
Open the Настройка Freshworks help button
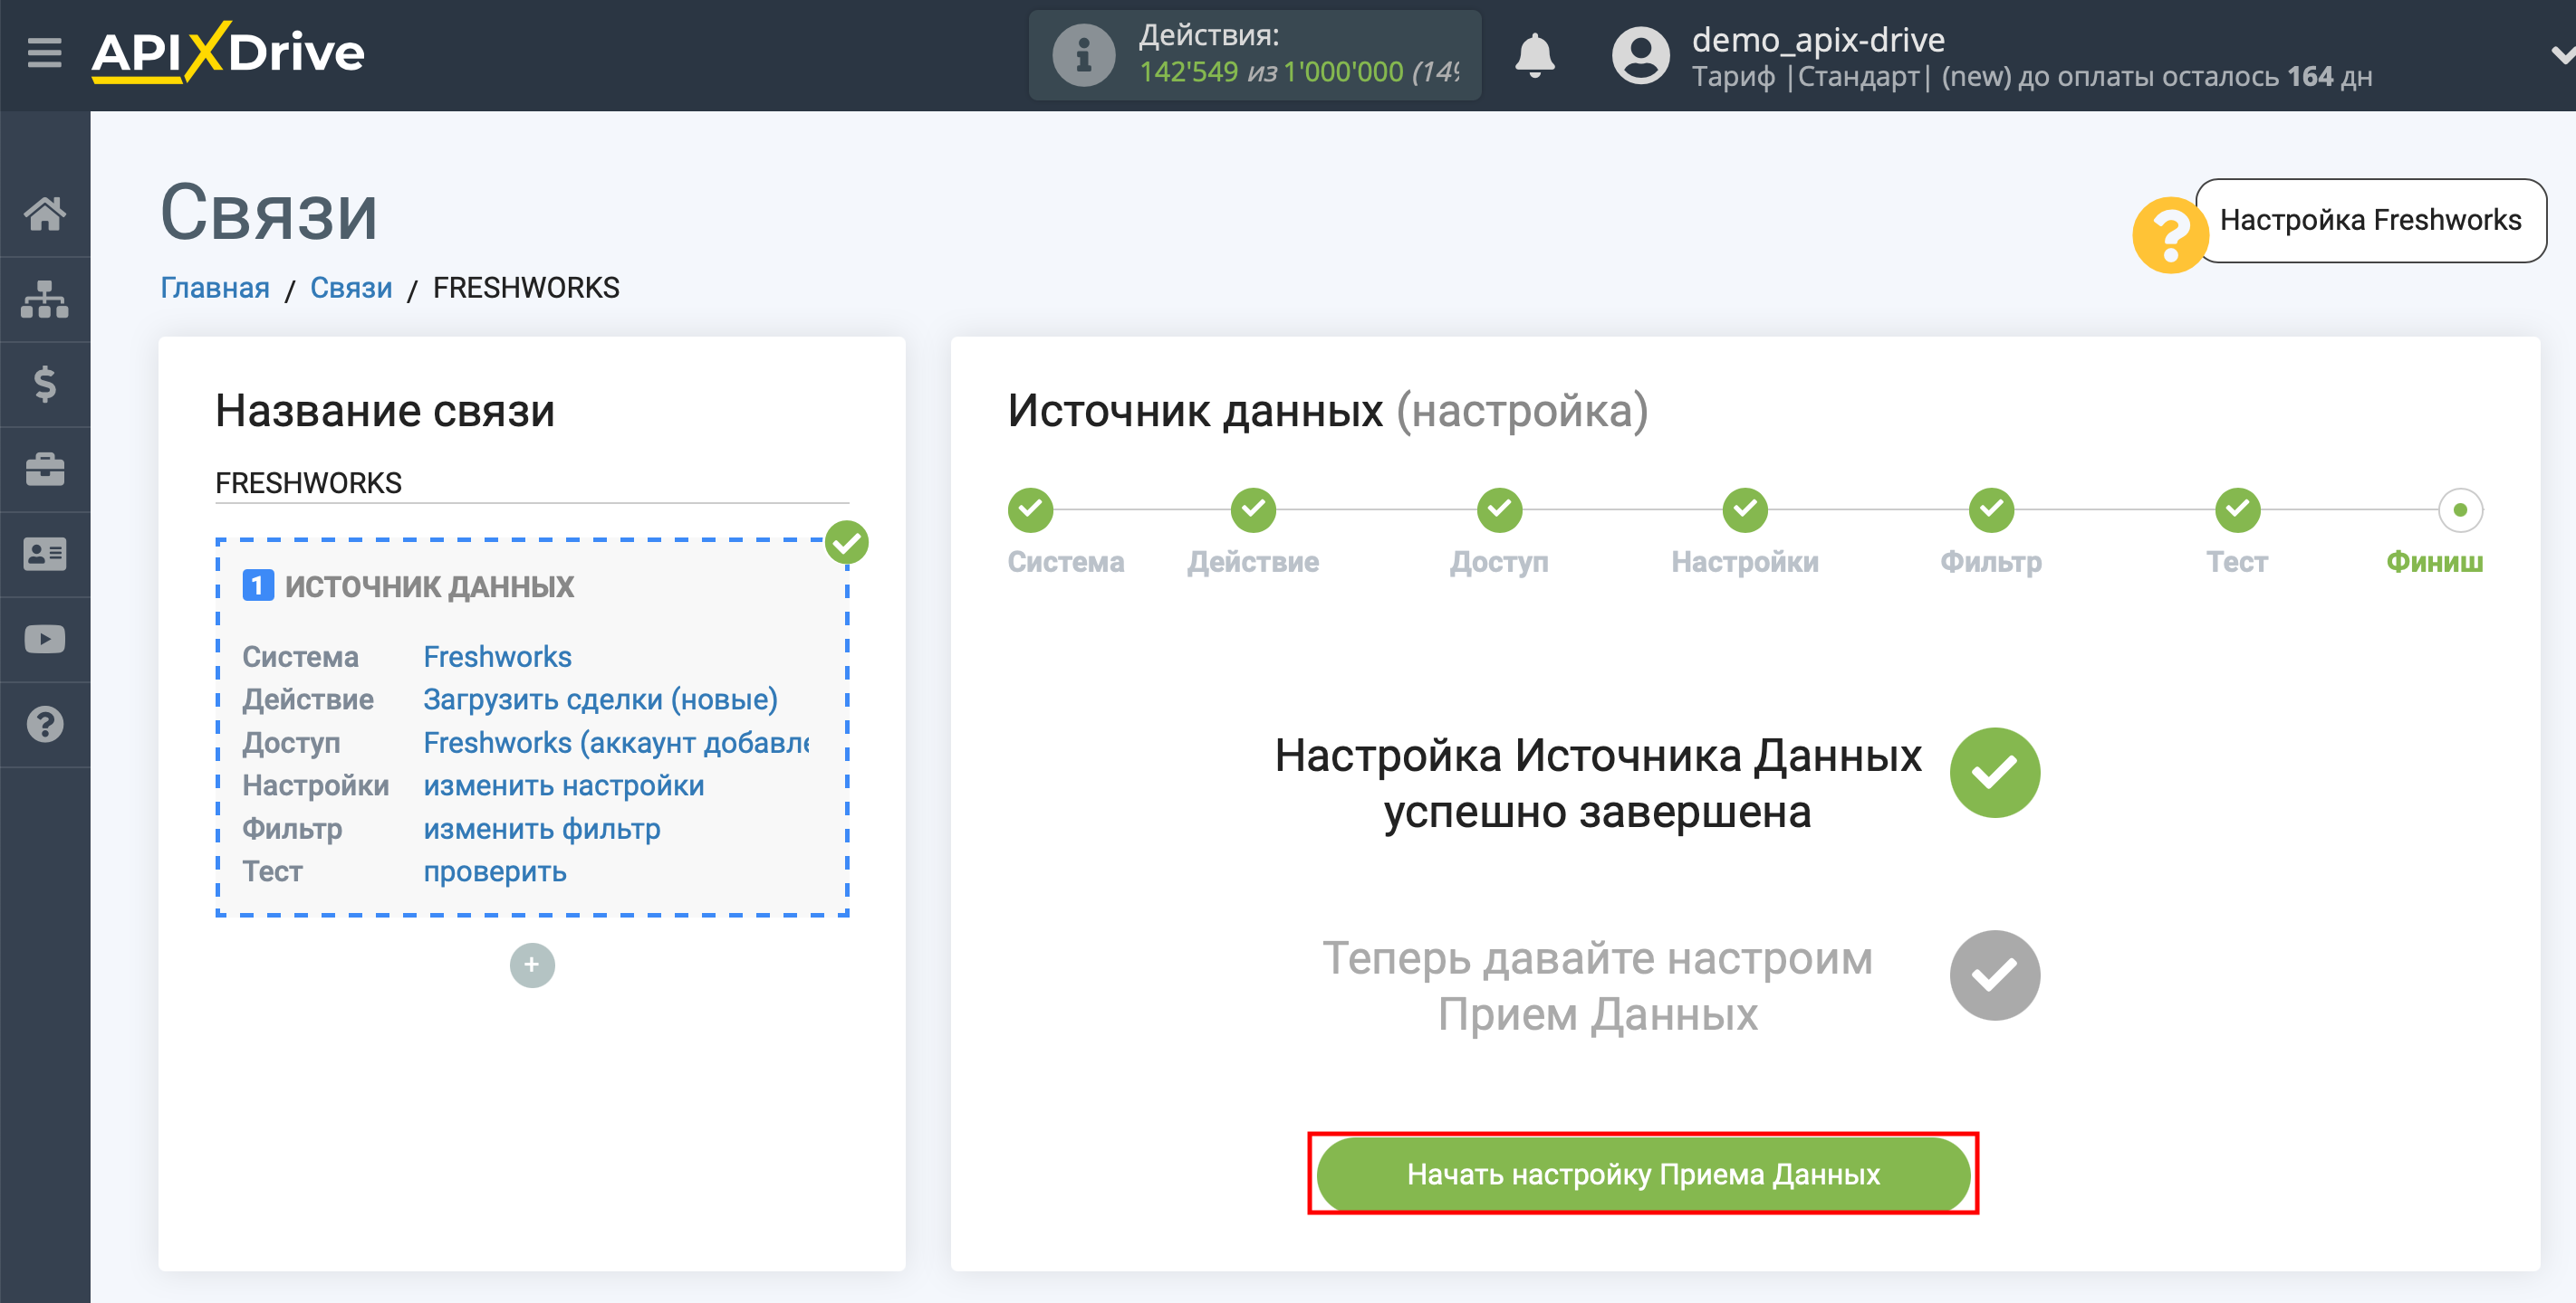coord(2370,220)
